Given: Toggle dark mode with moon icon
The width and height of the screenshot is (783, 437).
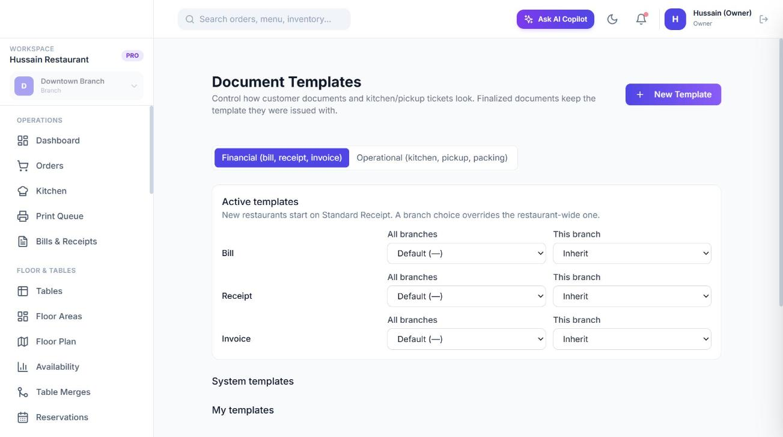Looking at the screenshot, I should [x=612, y=19].
